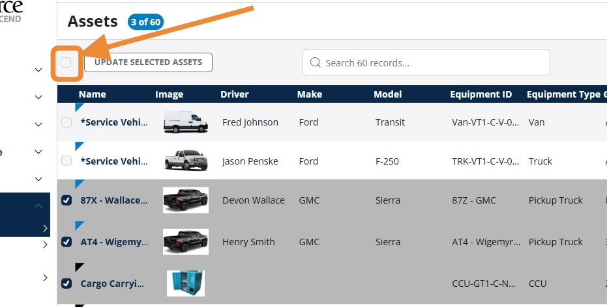The height and width of the screenshot is (307, 607).
Task: Sort by the Image column header
Action: [x=169, y=94]
